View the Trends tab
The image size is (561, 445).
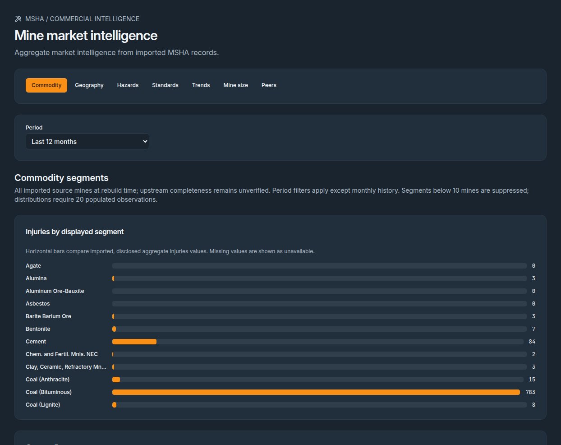201,85
